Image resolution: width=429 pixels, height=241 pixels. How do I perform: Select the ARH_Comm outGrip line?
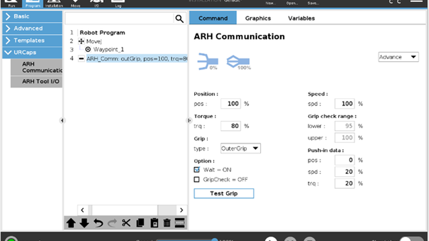pos(137,58)
